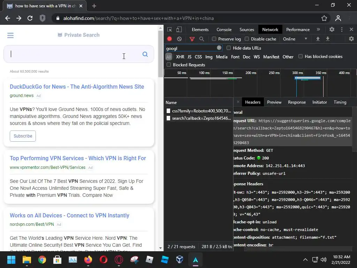This screenshot has height=268, width=357.
Task: Filter requests by Manifest type
Action: (271, 57)
